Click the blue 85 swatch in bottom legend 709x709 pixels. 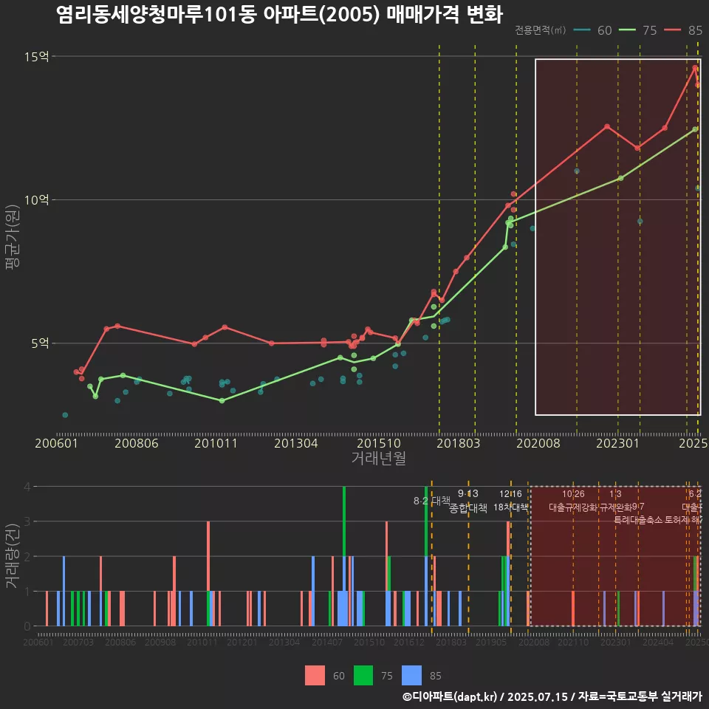(411, 675)
